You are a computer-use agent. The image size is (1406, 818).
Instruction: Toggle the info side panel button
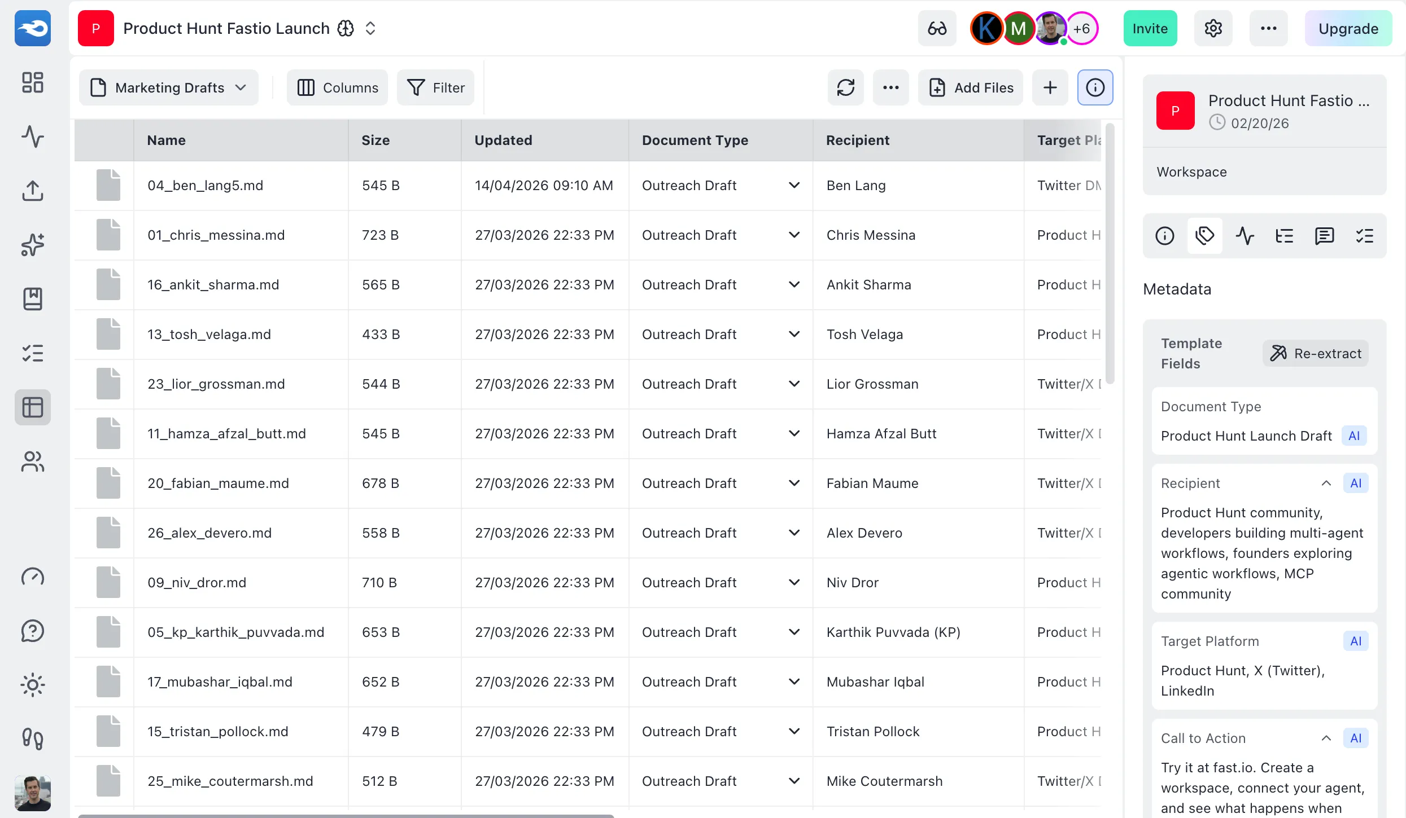1095,87
